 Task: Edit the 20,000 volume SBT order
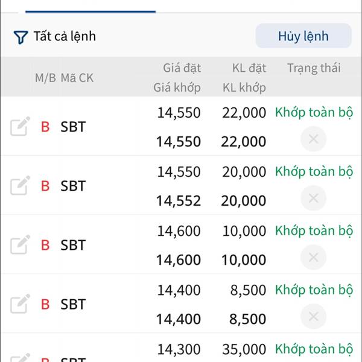(x=20, y=186)
